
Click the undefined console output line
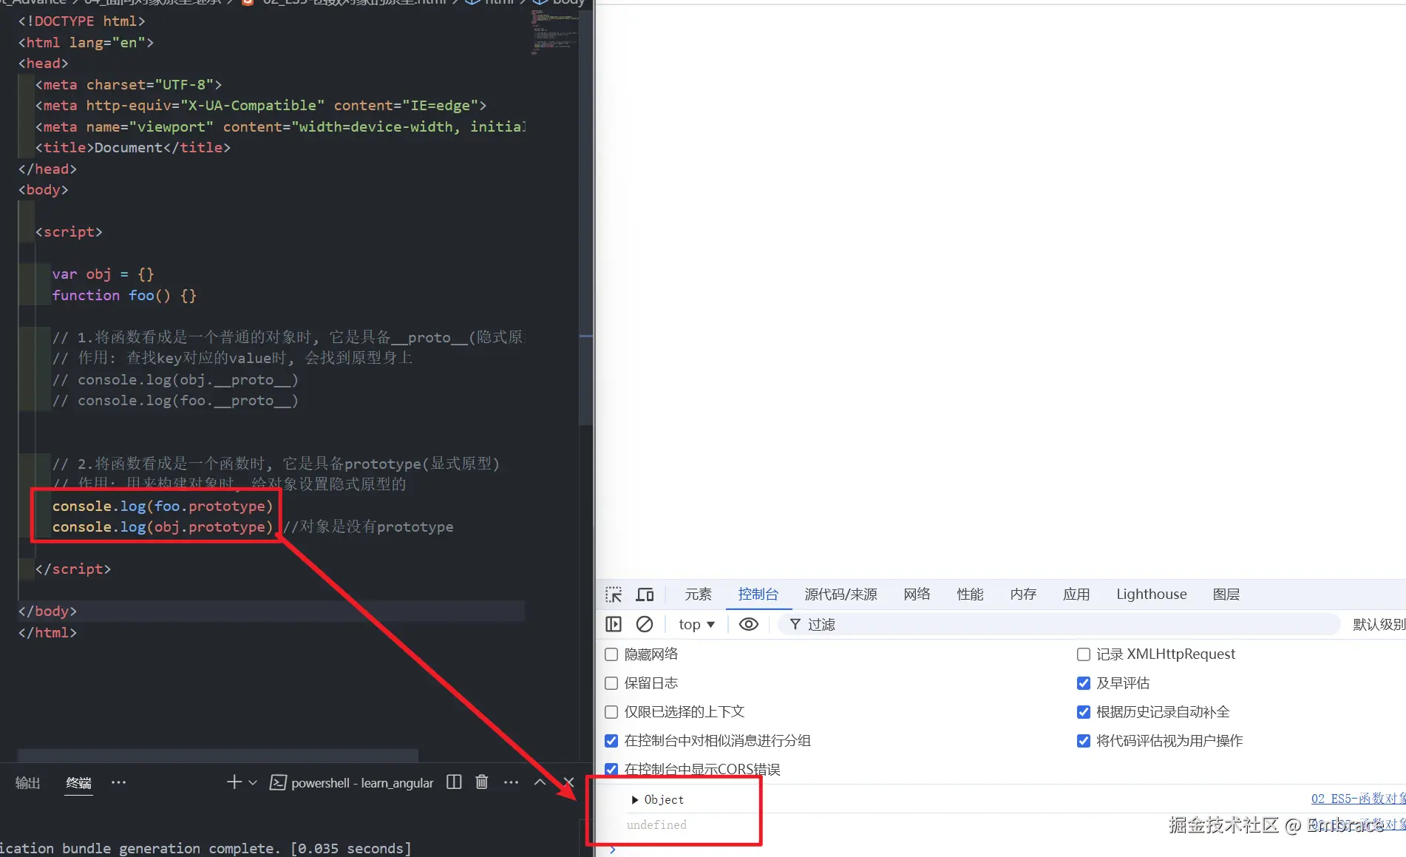coord(656,824)
